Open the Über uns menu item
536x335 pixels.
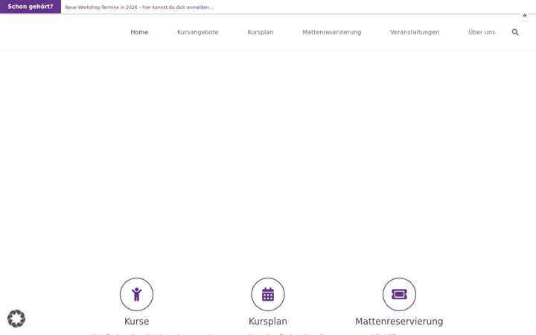pyautogui.click(x=482, y=32)
